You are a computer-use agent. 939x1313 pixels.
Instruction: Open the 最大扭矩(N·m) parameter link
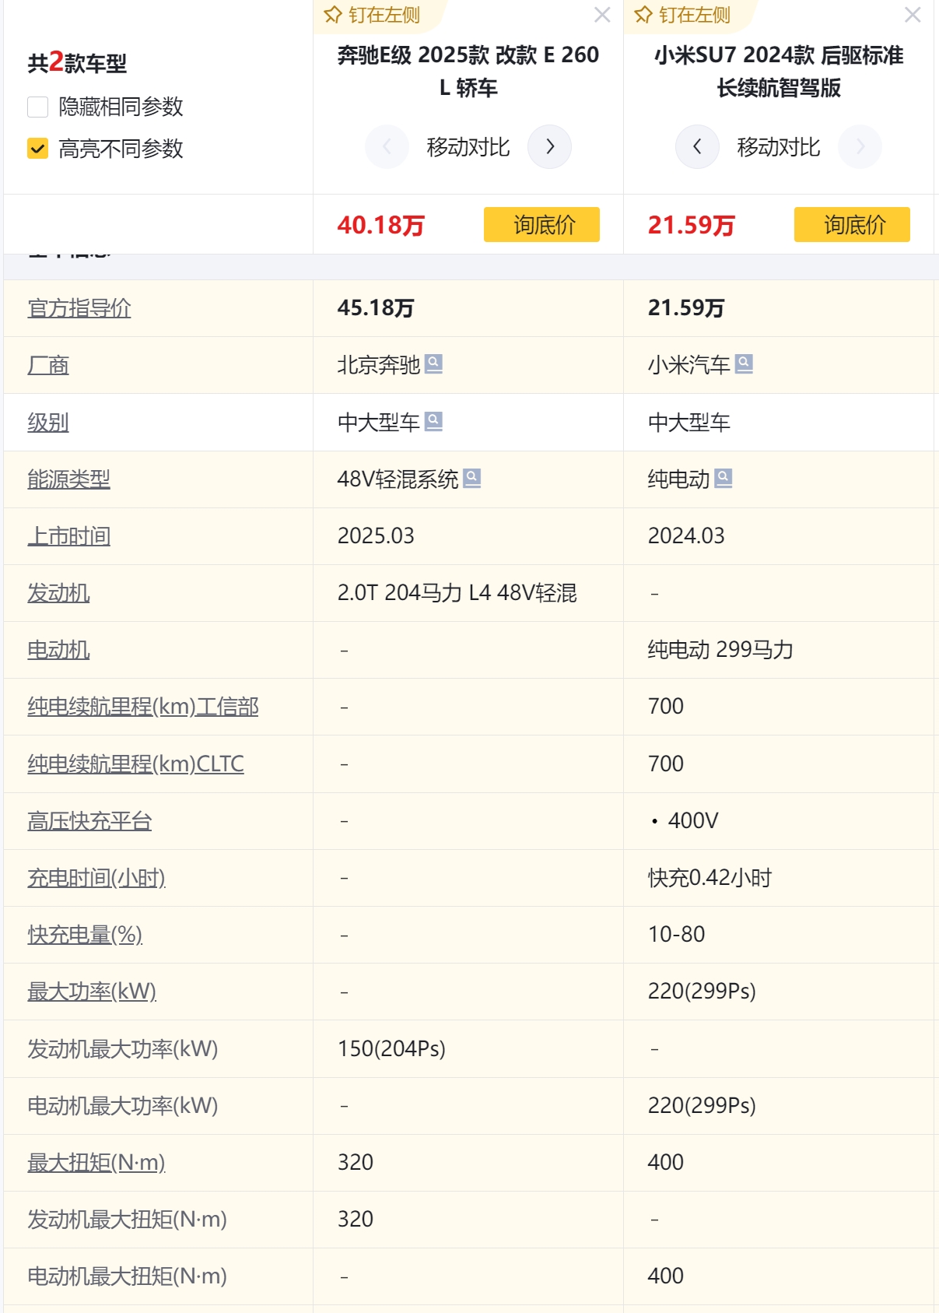[x=96, y=1163]
